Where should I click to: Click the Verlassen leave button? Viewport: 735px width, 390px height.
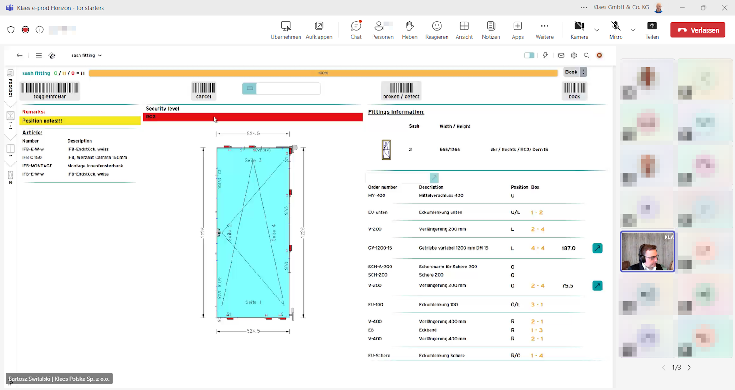click(x=698, y=30)
